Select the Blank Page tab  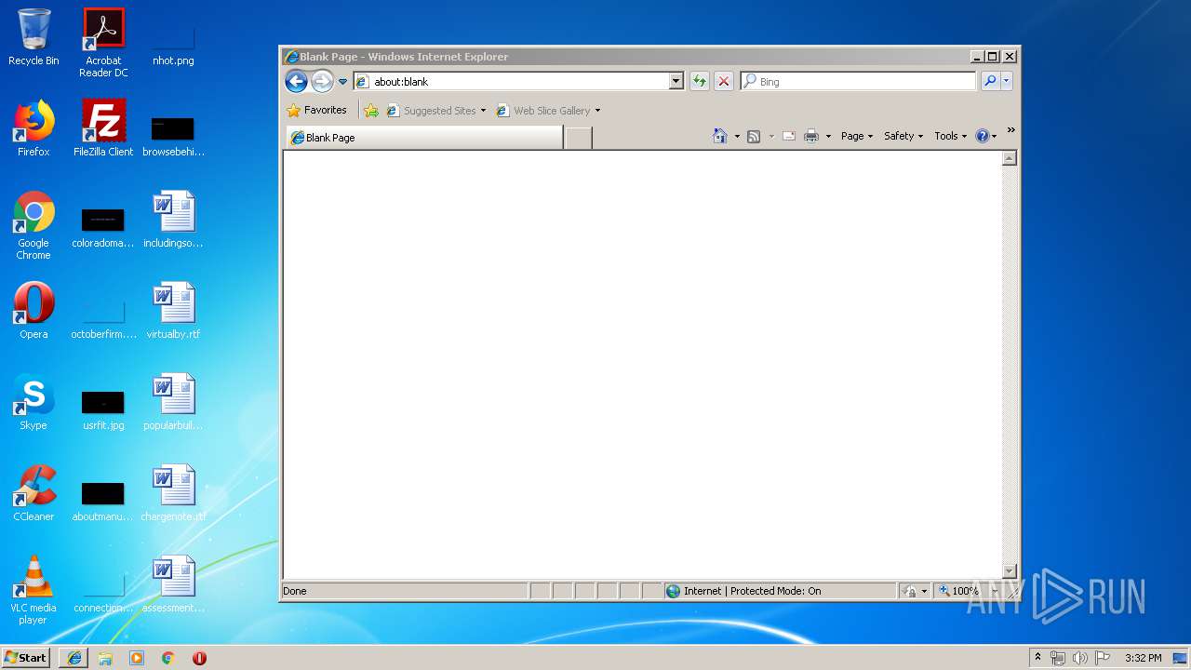424,138
